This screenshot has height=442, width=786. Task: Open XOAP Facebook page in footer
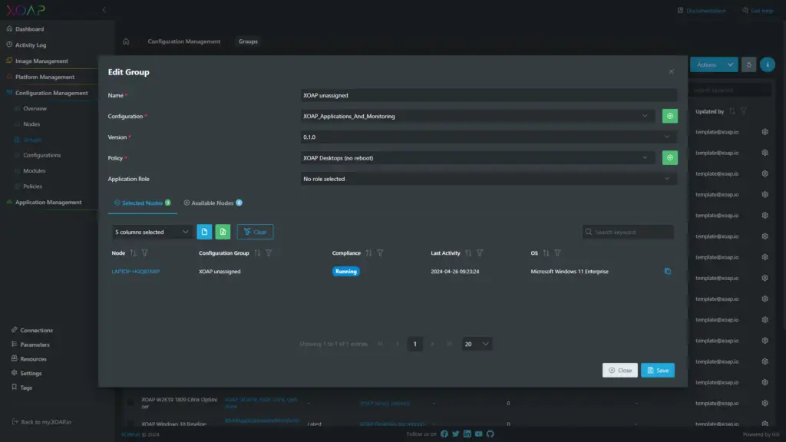point(444,434)
